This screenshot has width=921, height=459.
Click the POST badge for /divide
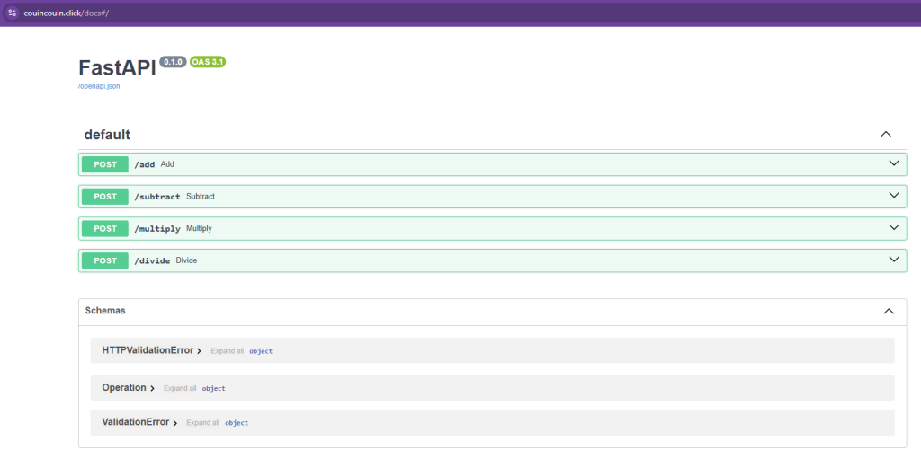coord(105,260)
